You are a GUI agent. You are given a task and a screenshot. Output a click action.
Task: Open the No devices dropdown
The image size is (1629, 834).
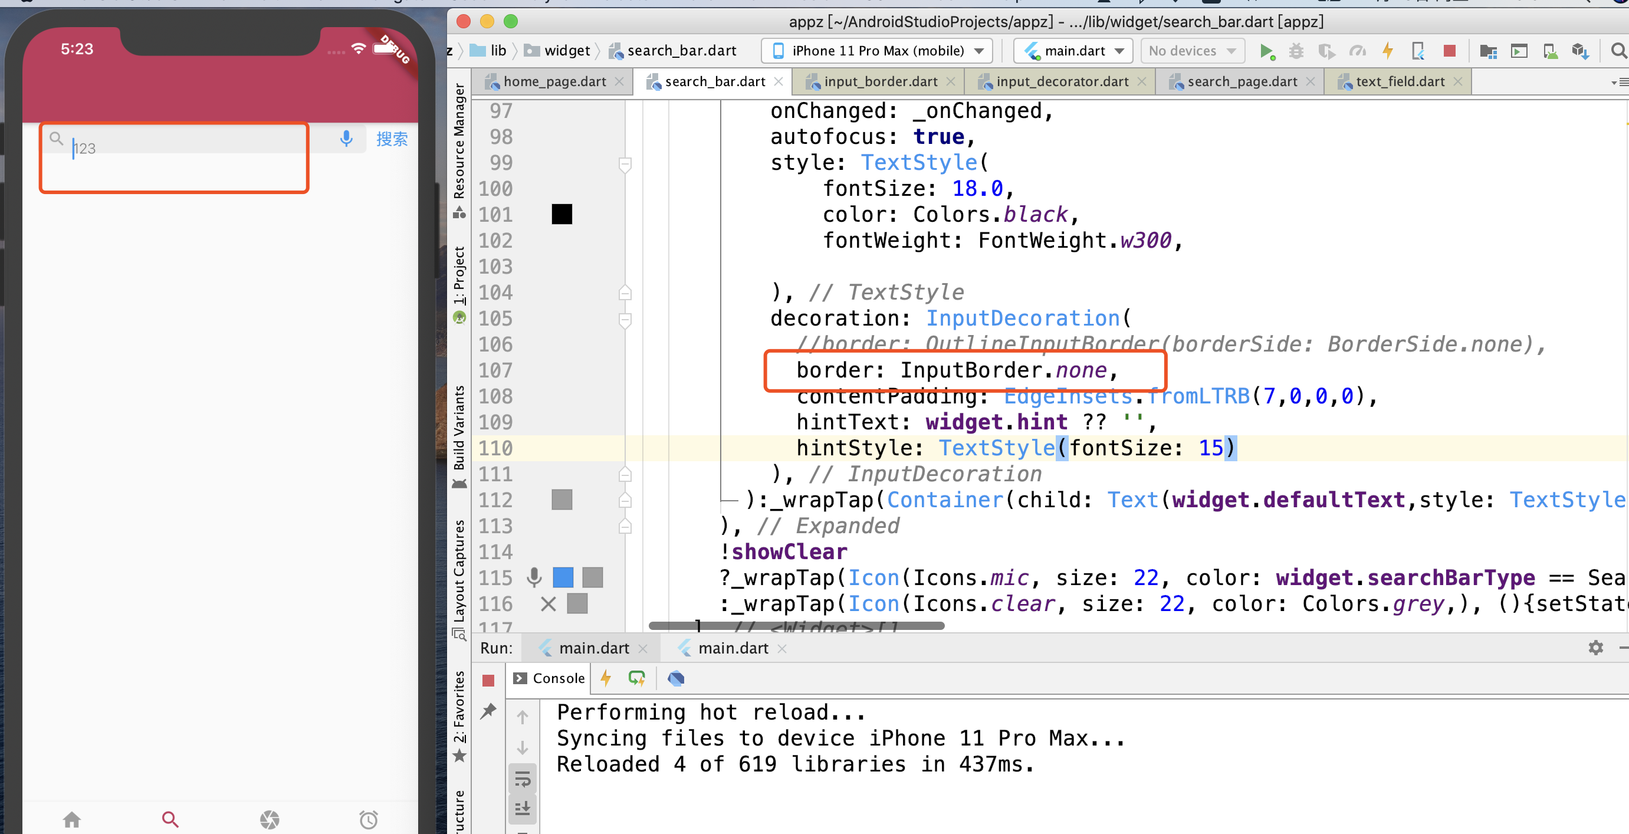click(1191, 51)
